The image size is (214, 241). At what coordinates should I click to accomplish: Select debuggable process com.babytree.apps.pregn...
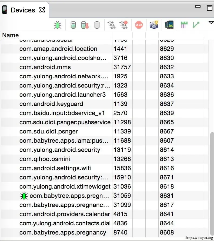click(x=69, y=196)
